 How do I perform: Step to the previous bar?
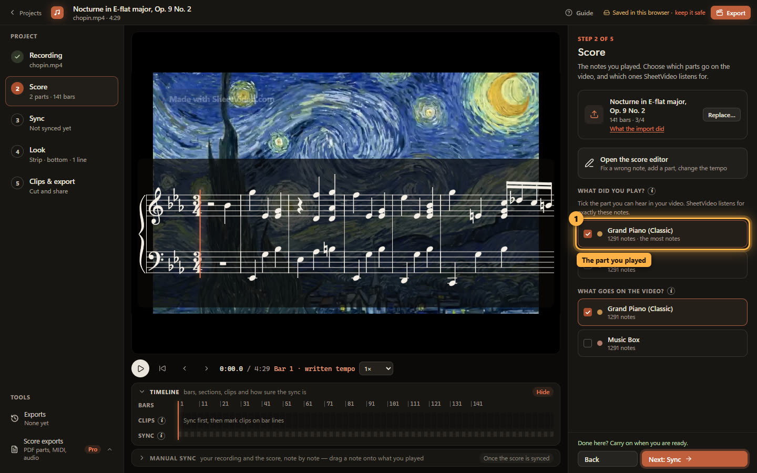pyautogui.click(x=185, y=368)
